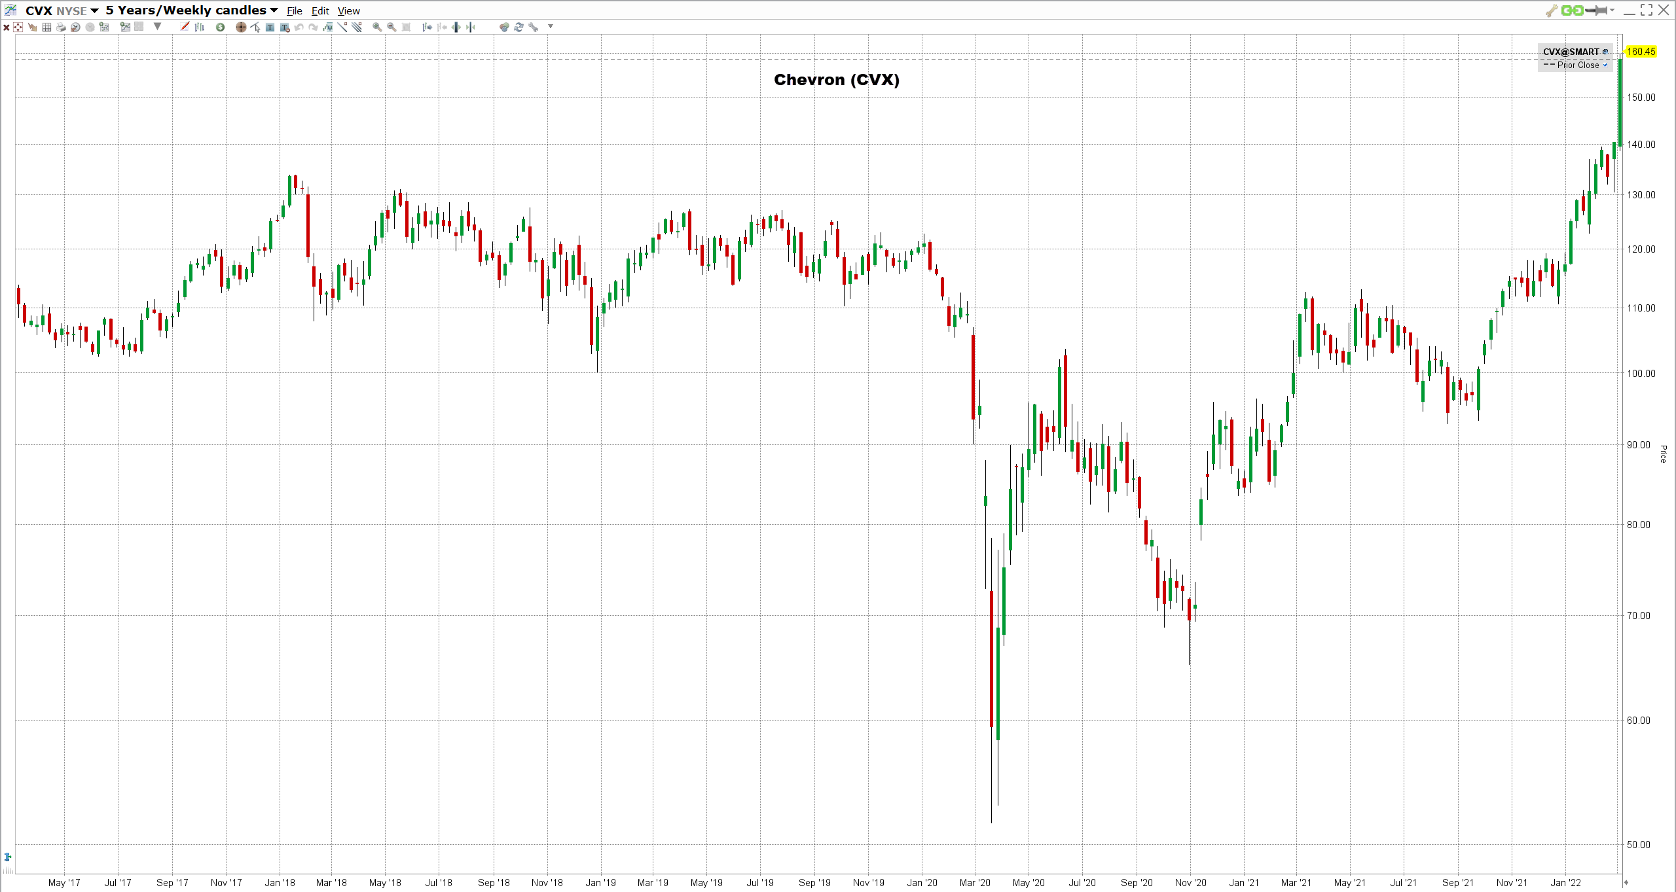The width and height of the screenshot is (1676, 892).
Task: Click the expand horizontal green arrows icon
Action: point(456,27)
